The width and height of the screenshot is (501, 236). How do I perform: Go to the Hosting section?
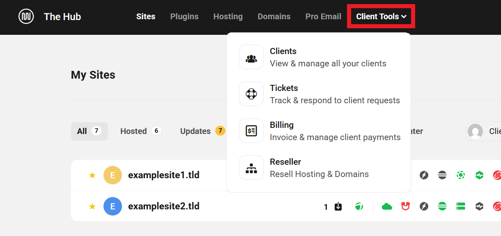coord(228,17)
